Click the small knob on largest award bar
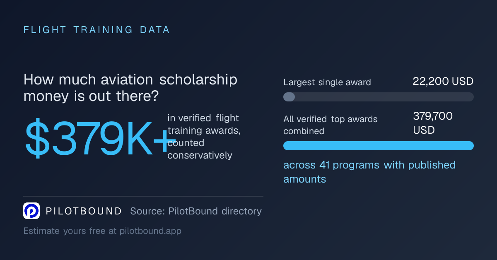The image size is (497, 260). [x=289, y=97]
